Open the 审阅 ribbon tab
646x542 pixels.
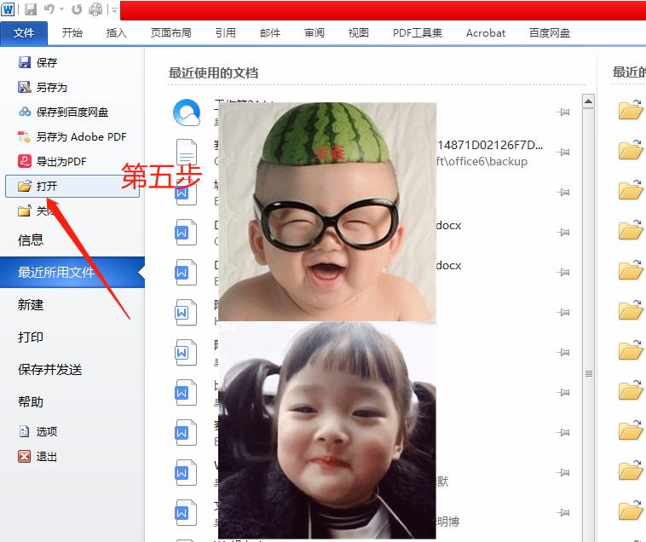pyautogui.click(x=314, y=33)
